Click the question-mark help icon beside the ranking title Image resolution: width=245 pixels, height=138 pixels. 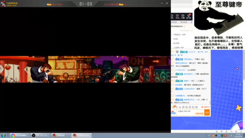185,26
